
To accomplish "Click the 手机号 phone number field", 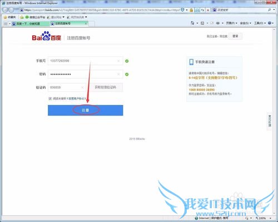I will coord(85,61).
